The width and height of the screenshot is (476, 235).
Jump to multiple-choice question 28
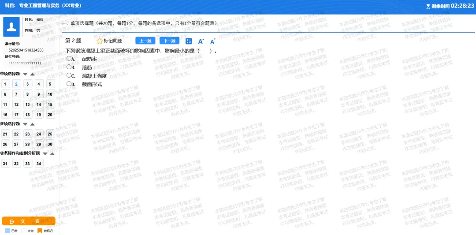(28, 145)
